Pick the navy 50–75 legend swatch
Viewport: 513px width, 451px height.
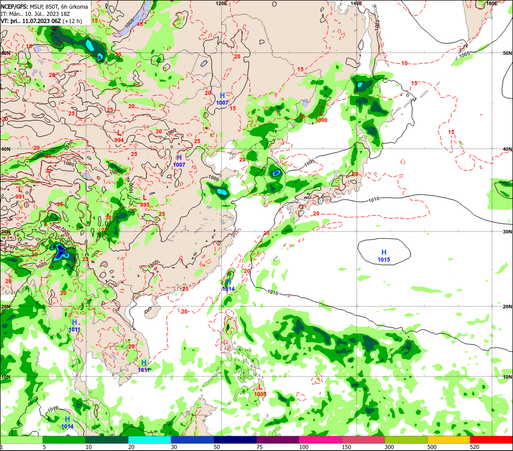pos(235,440)
